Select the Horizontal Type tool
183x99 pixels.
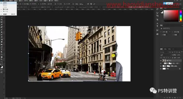click(2, 49)
